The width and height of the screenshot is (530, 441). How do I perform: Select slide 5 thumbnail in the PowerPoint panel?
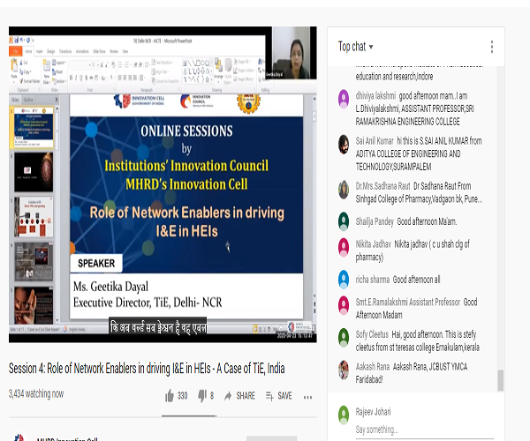point(34,305)
